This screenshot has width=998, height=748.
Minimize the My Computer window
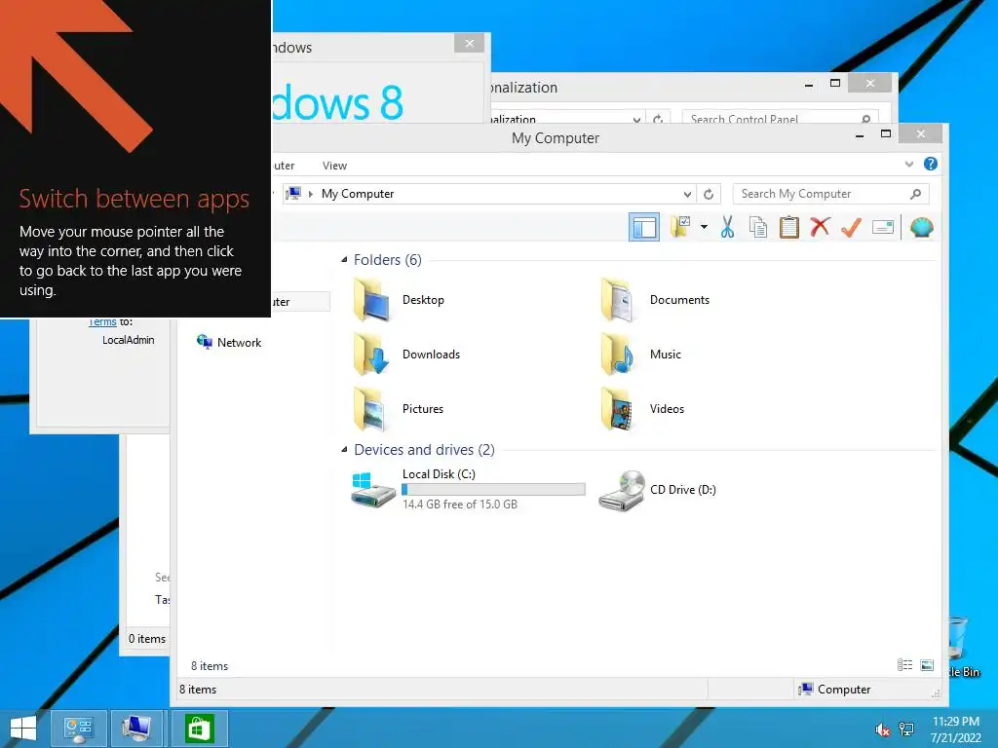(860, 134)
